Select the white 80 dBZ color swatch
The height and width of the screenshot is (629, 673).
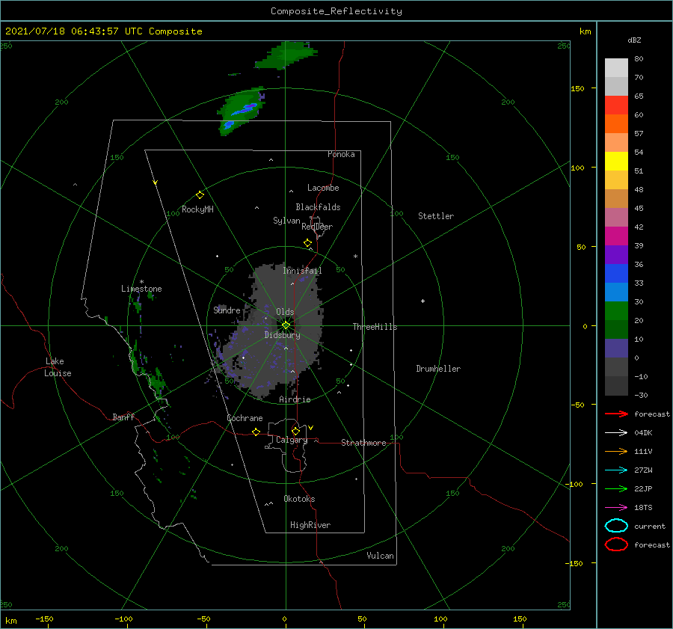[616, 68]
